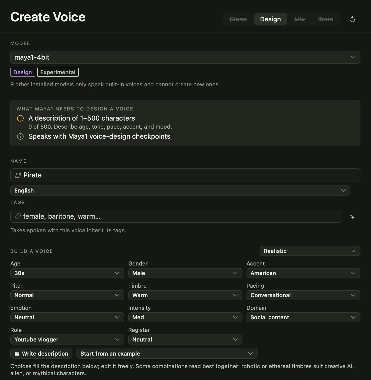
Task: Select the Design tab
Action: pos(270,19)
